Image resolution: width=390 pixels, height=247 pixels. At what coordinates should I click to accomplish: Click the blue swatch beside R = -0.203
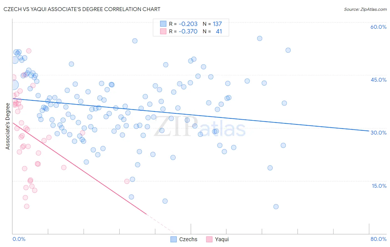click(163, 24)
